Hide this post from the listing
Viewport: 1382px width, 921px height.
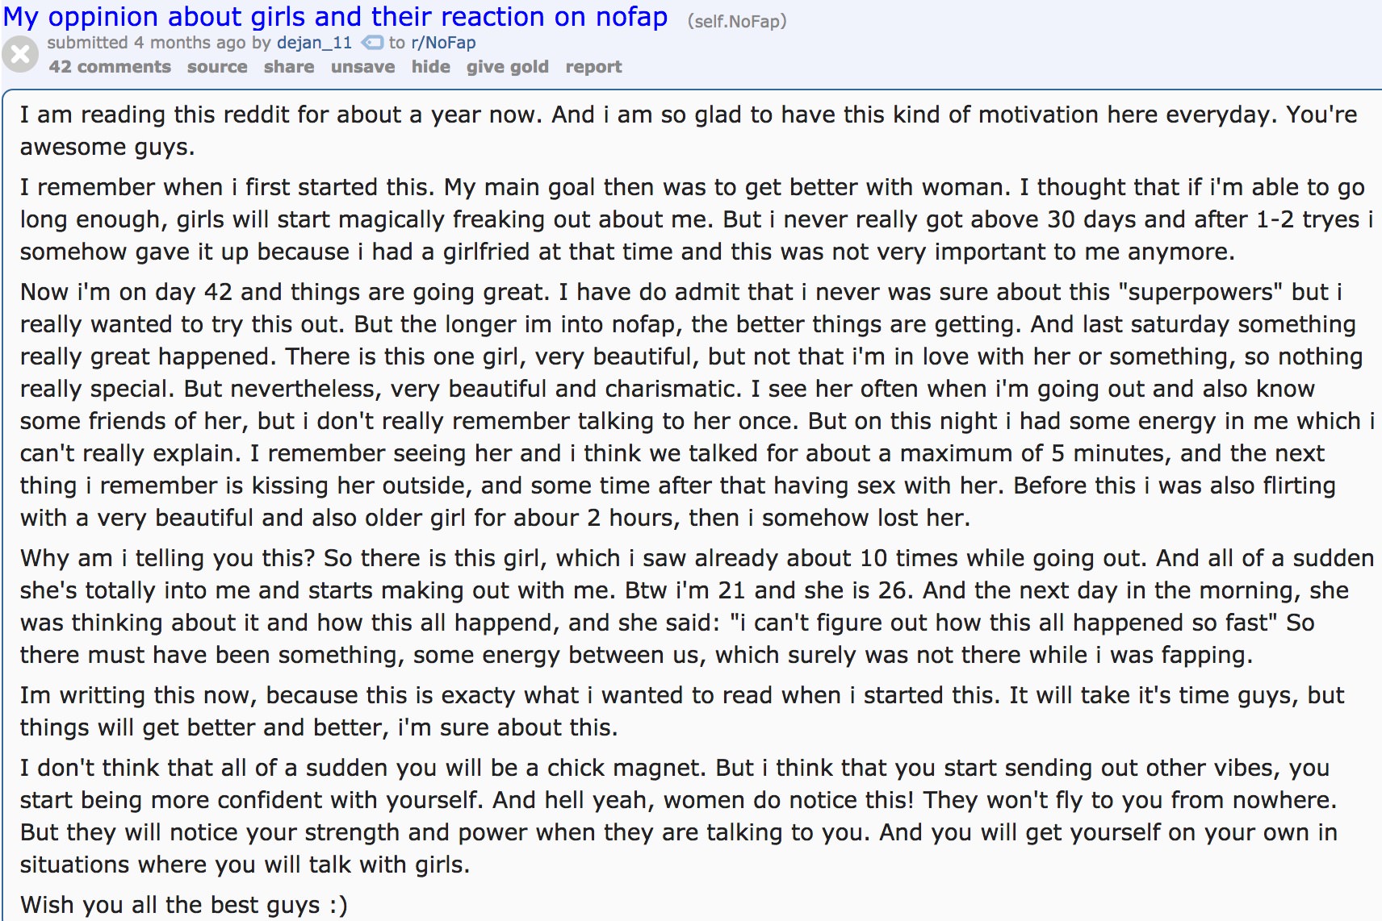point(431,67)
